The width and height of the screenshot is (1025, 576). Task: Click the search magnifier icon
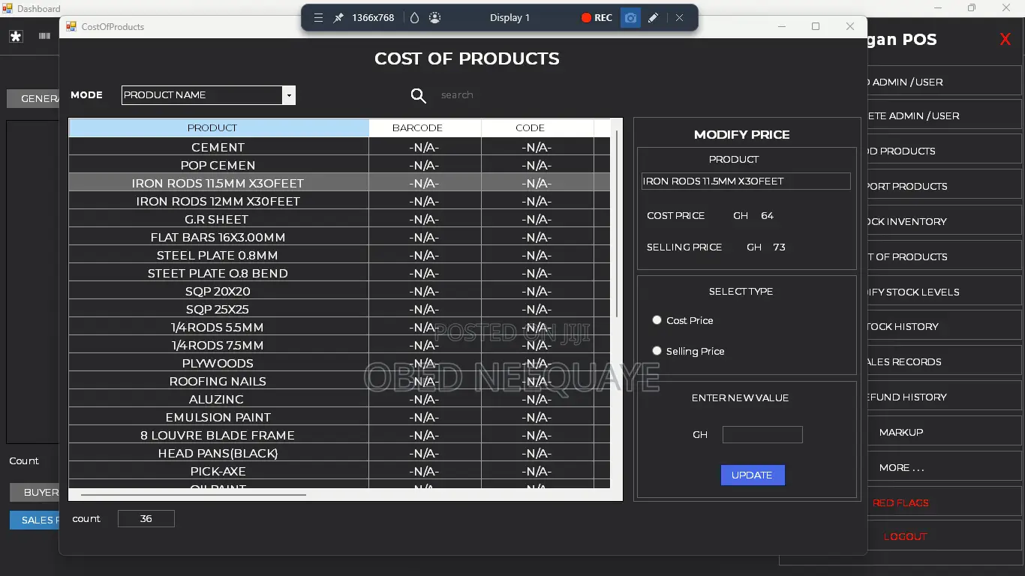pyautogui.click(x=419, y=95)
